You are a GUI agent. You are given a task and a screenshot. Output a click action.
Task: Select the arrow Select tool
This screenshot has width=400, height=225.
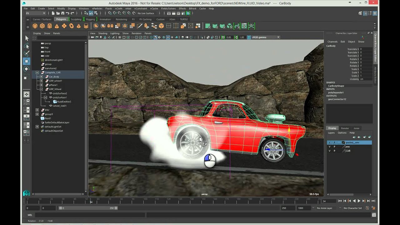(x=27, y=38)
